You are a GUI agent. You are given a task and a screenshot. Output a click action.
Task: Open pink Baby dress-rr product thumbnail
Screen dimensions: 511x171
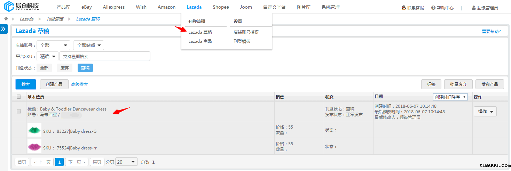[34, 146]
